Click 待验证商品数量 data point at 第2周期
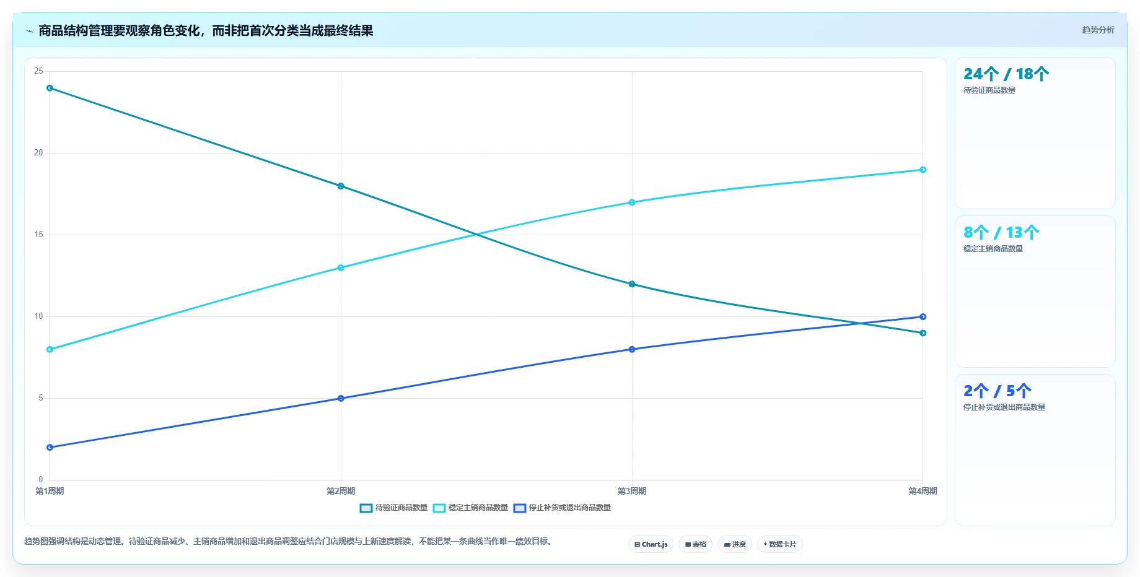This screenshot has width=1140, height=577. tap(341, 186)
